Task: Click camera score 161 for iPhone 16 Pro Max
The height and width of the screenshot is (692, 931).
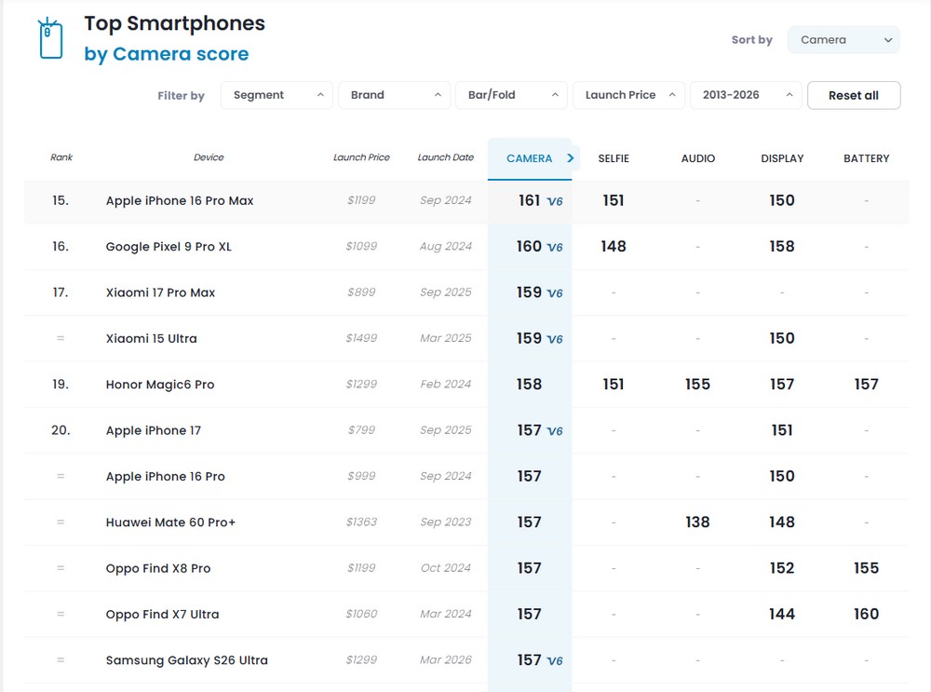Action: pyautogui.click(x=529, y=201)
